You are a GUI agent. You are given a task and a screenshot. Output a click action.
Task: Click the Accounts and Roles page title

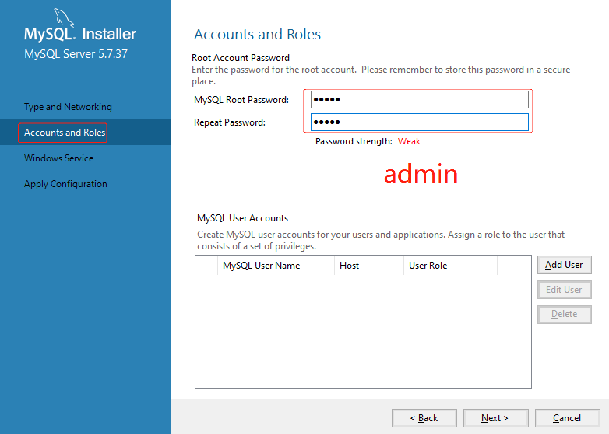click(257, 34)
